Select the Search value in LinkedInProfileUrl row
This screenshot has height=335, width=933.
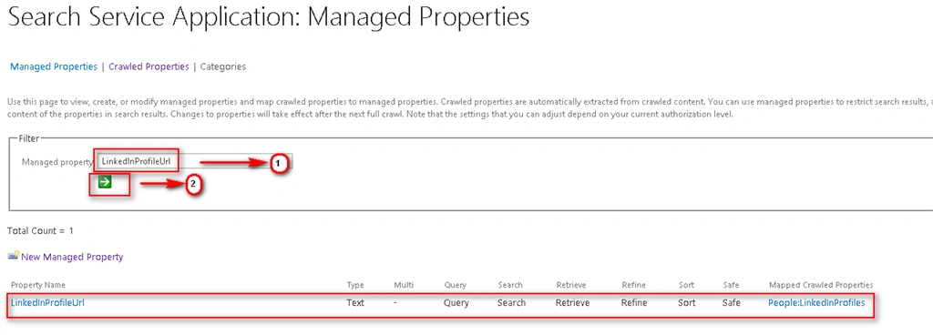(512, 303)
